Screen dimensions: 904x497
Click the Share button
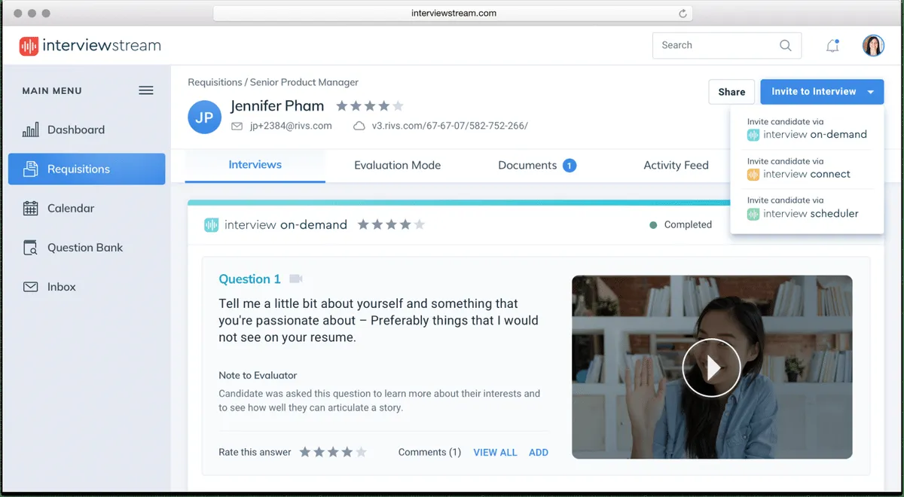(x=731, y=92)
